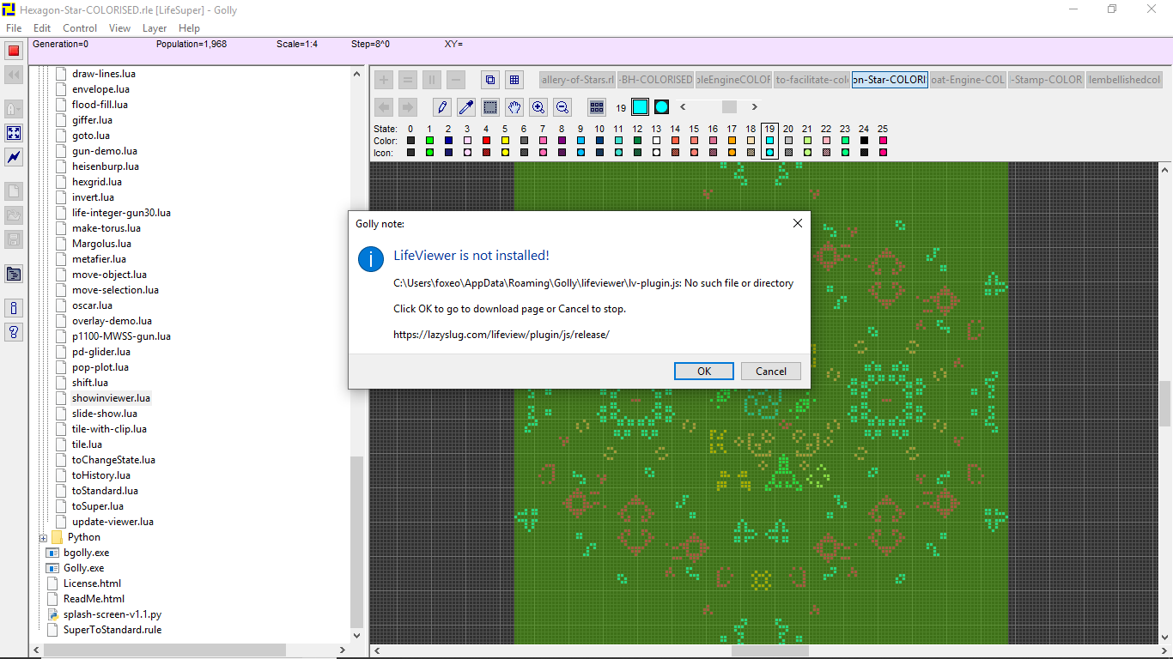Screen dimensions: 1173x659
Task: Select update-viewer.lua in the file list
Action: pos(112,522)
